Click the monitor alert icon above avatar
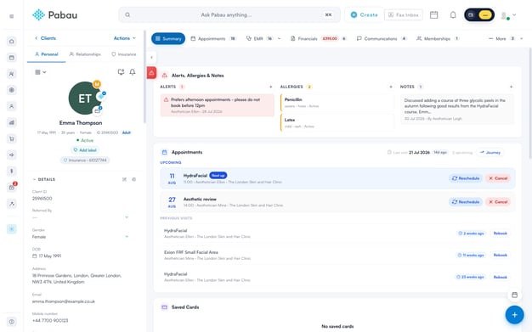 click(x=121, y=72)
